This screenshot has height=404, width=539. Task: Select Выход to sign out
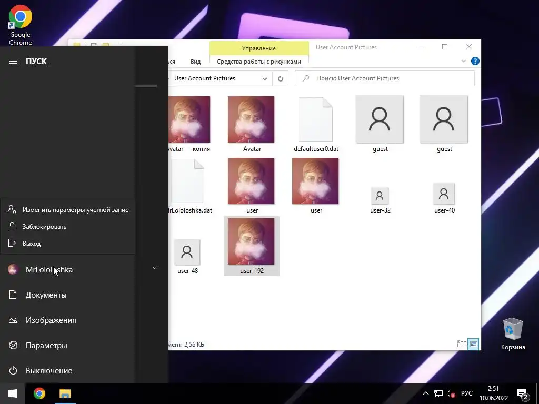68,243
